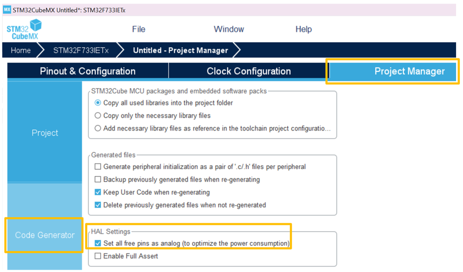This screenshot has height=272, width=463.
Task: Open the File menu
Action: pos(139,29)
